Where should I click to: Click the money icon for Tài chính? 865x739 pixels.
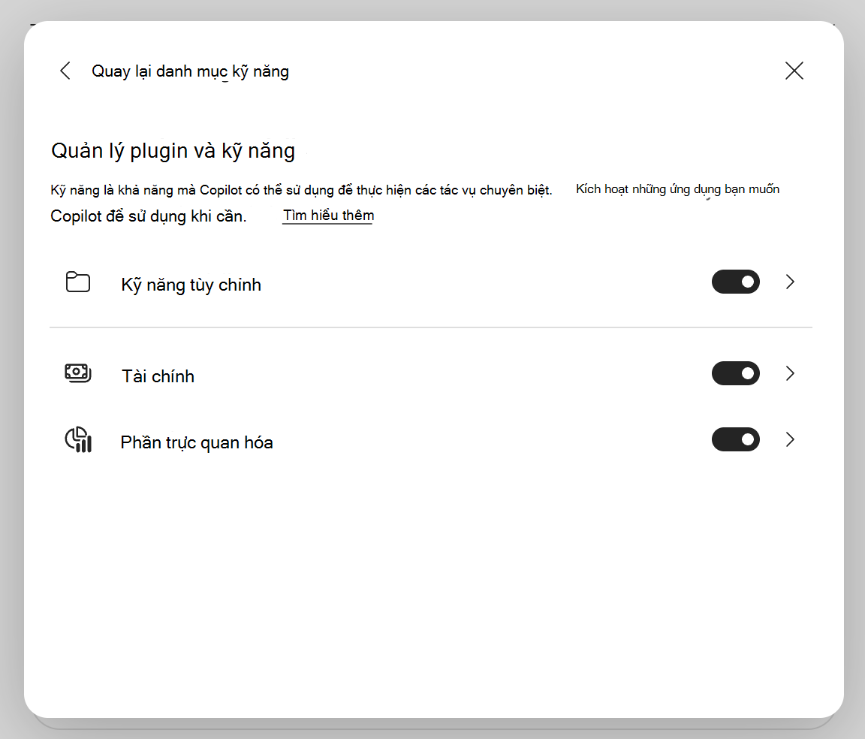click(78, 373)
